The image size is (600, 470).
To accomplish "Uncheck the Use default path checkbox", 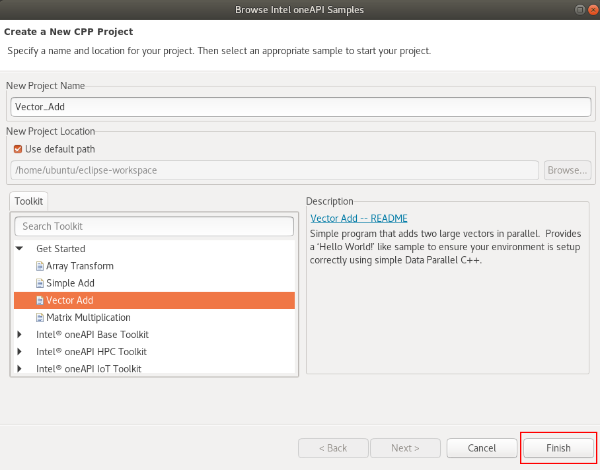I will point(18,149).
